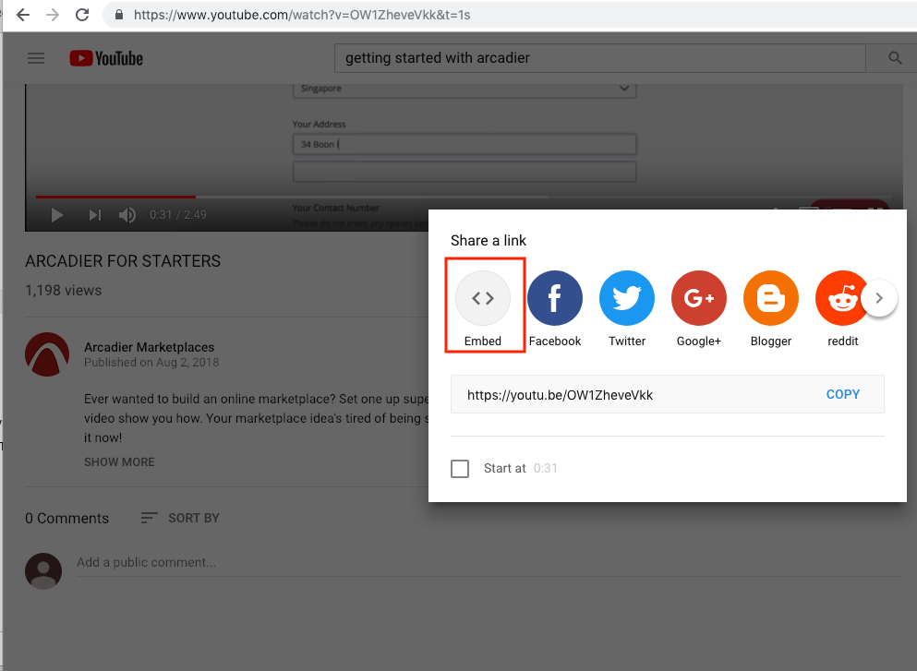Click the ARCADIER FOR STARTERS title
917x671 pixels.
point(123,261)
